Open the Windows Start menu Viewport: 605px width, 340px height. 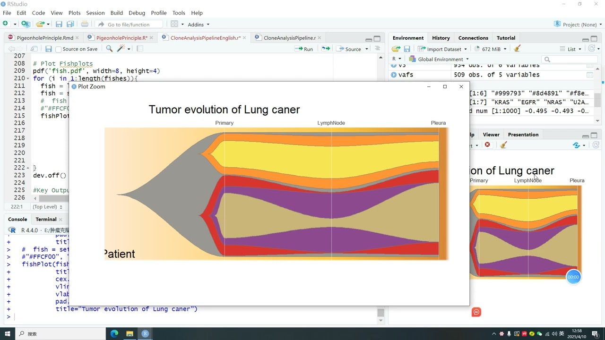(8, 333)
